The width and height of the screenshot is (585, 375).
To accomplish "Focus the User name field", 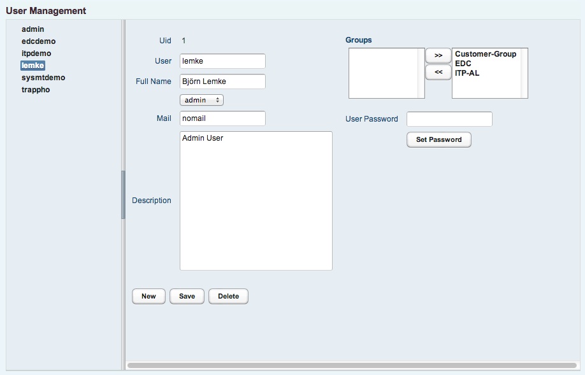I will point(223,61).
